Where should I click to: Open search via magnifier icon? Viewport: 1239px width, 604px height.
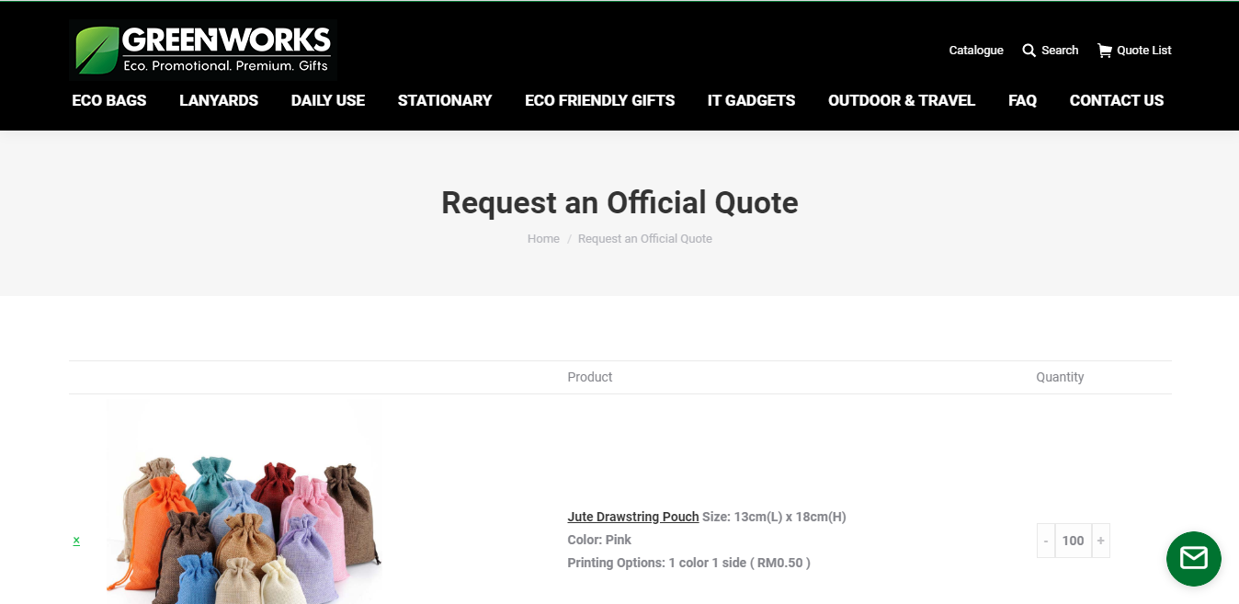coord(1029,51)
